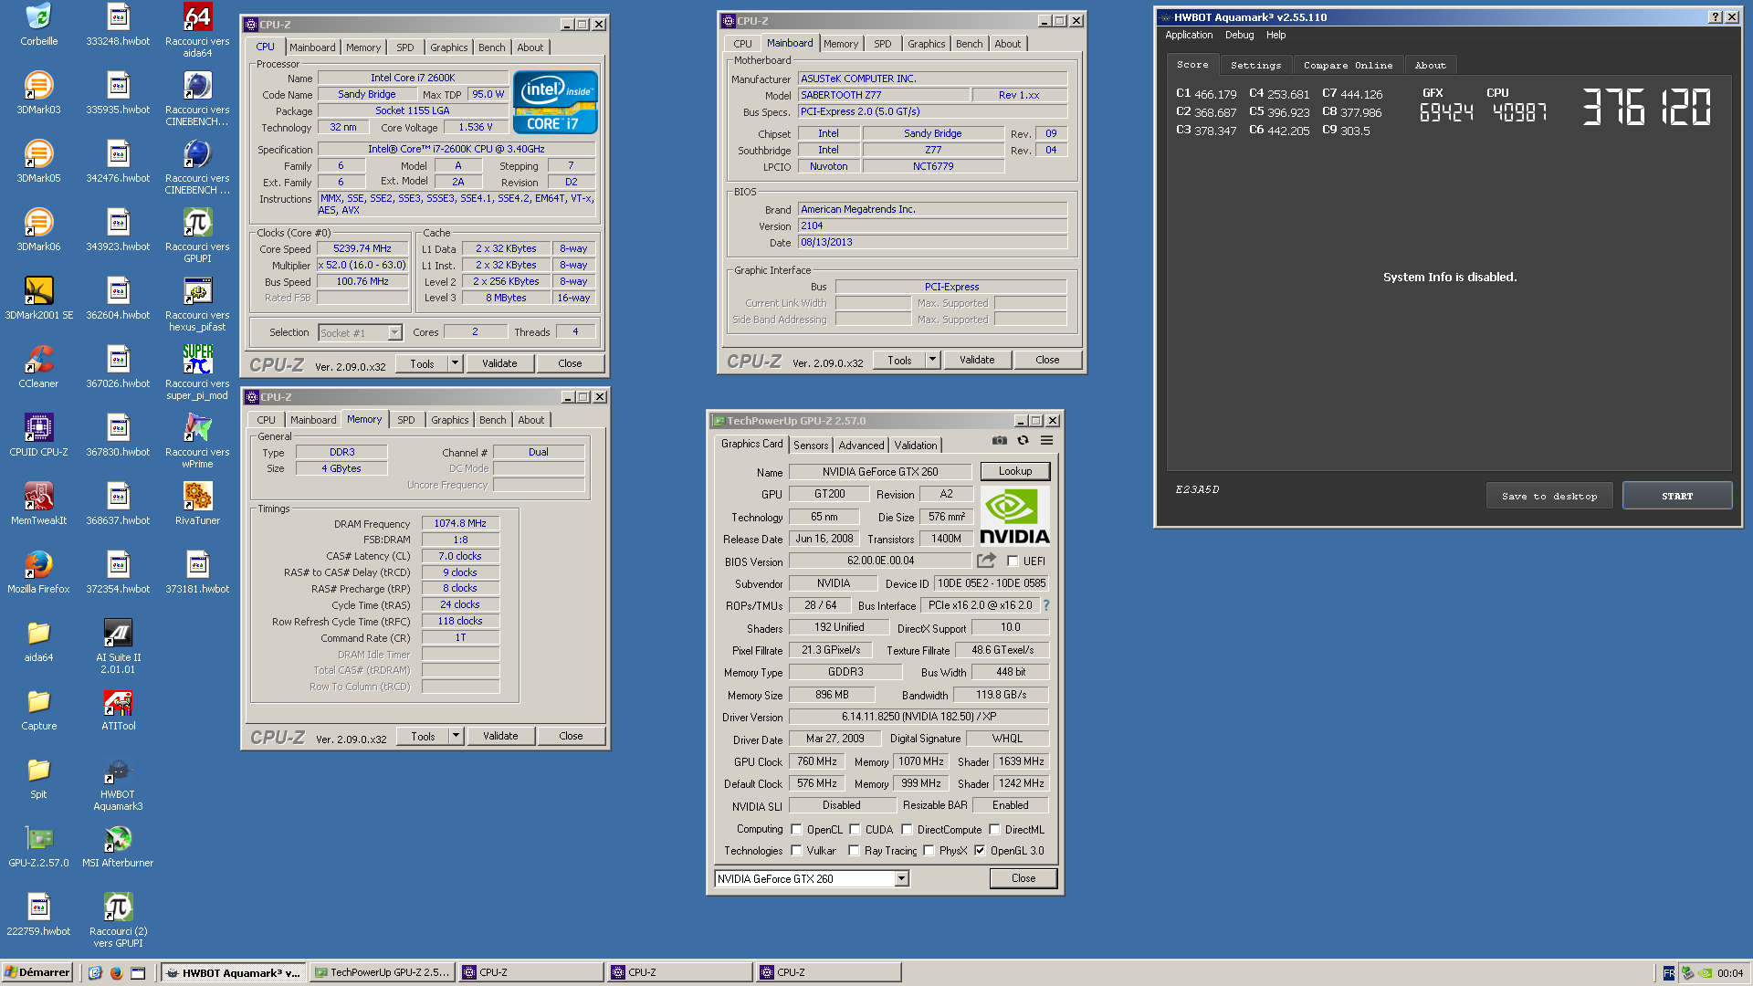The height and width of the screenshot is (986, 1753).
Task: Open RivaTuner desktop icon
Action: 197,504
